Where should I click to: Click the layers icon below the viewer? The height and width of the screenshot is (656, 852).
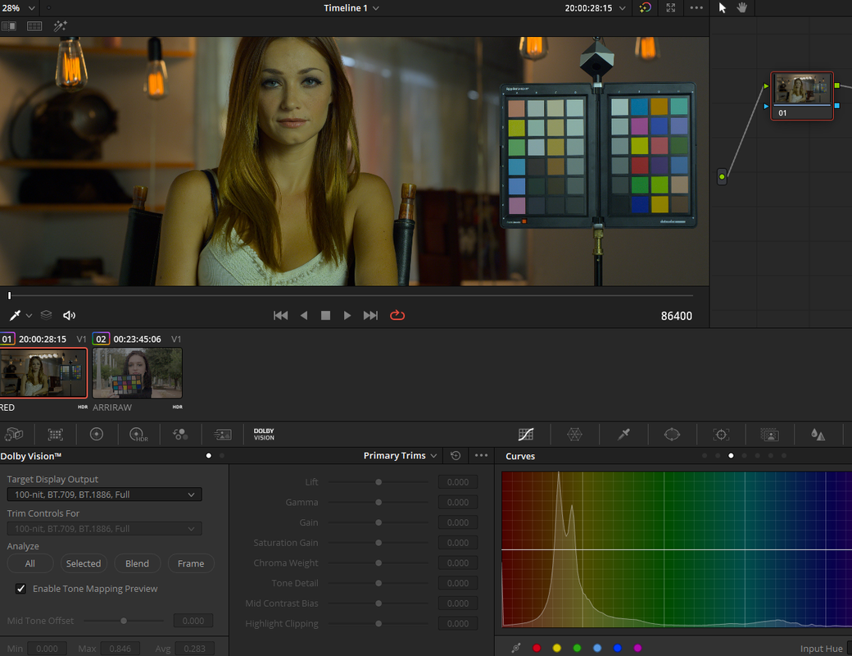point(46,315)
